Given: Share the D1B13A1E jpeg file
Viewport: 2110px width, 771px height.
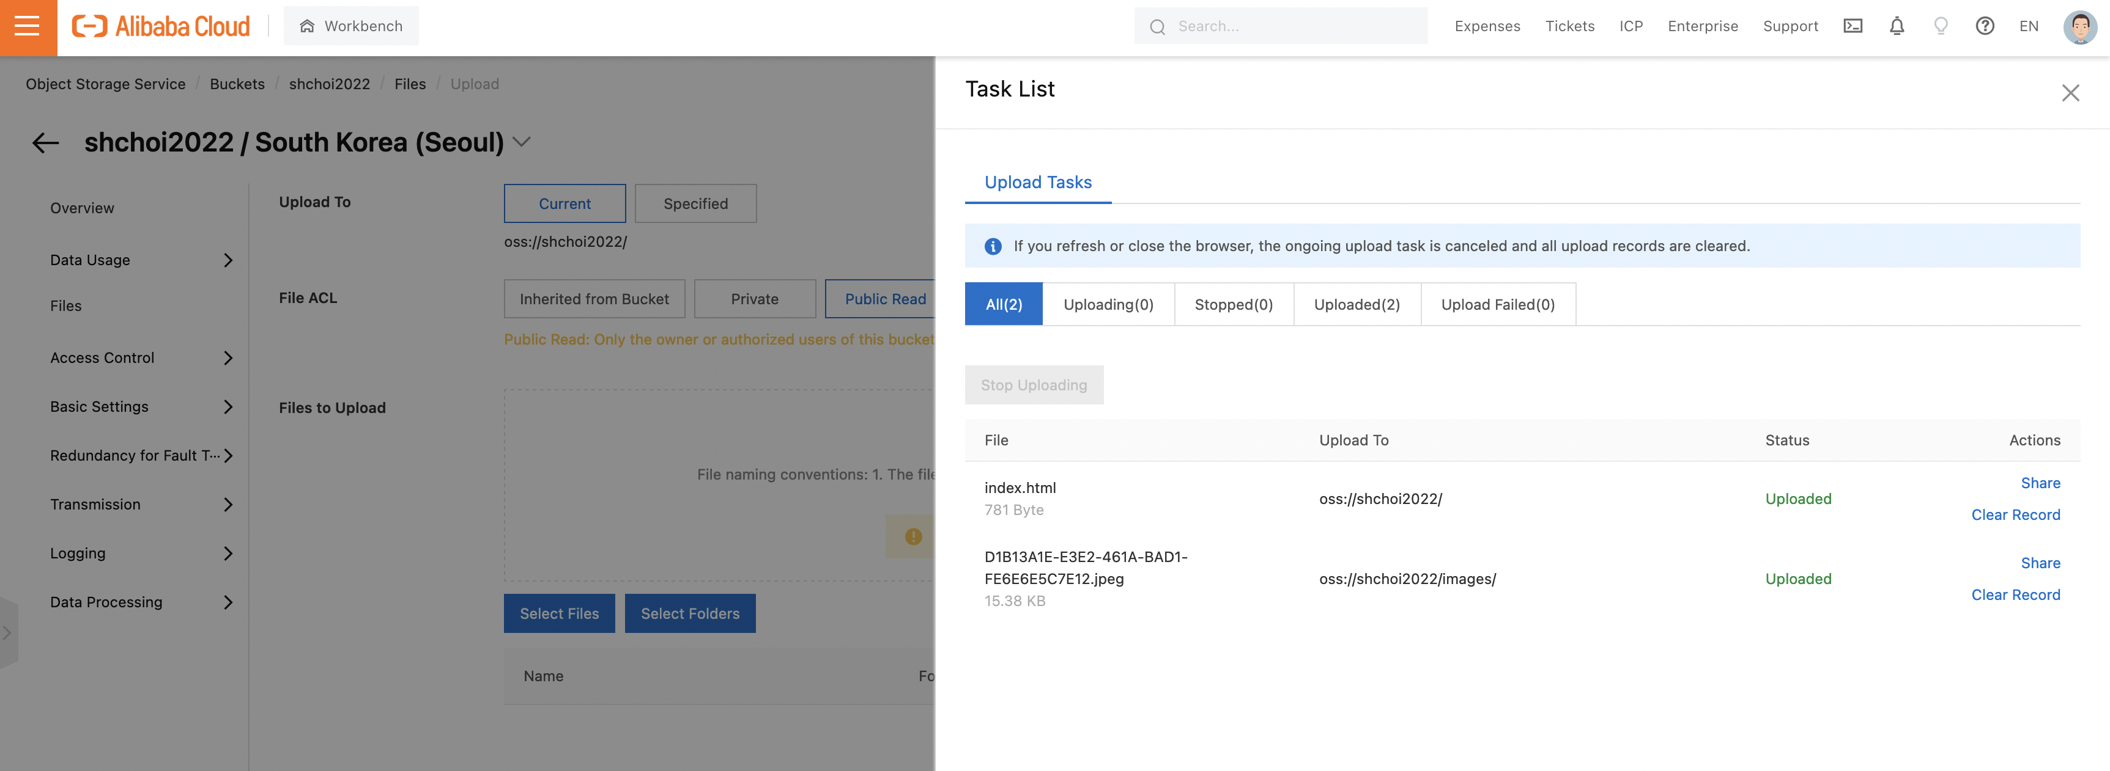Looking at the screenshot, I should coord(2040,563).
